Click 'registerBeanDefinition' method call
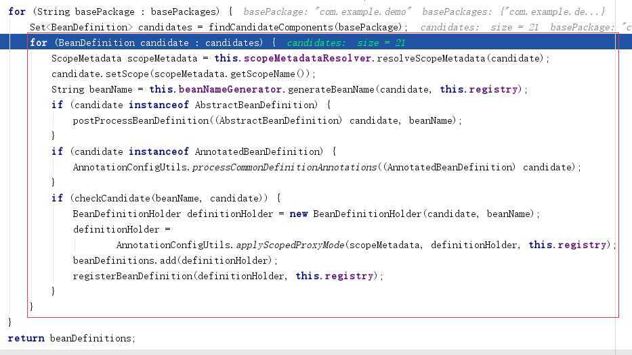632x355 pixels. (133, 276)
